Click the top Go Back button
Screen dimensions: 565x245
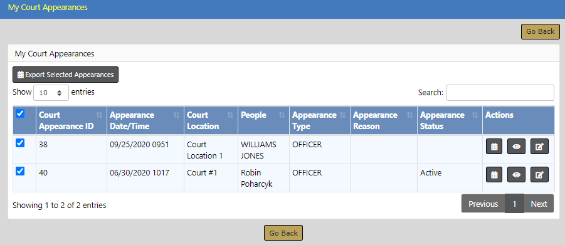pos(540,32)
